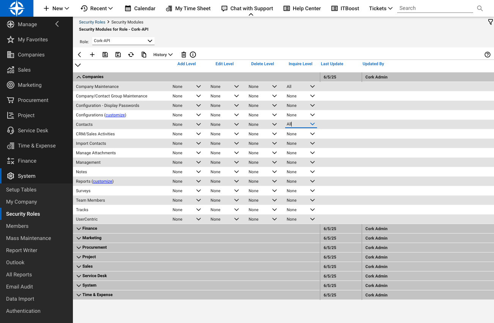Click the info circle icon
Viewport: 494px width, 323px height.
[x=193, y=55]
